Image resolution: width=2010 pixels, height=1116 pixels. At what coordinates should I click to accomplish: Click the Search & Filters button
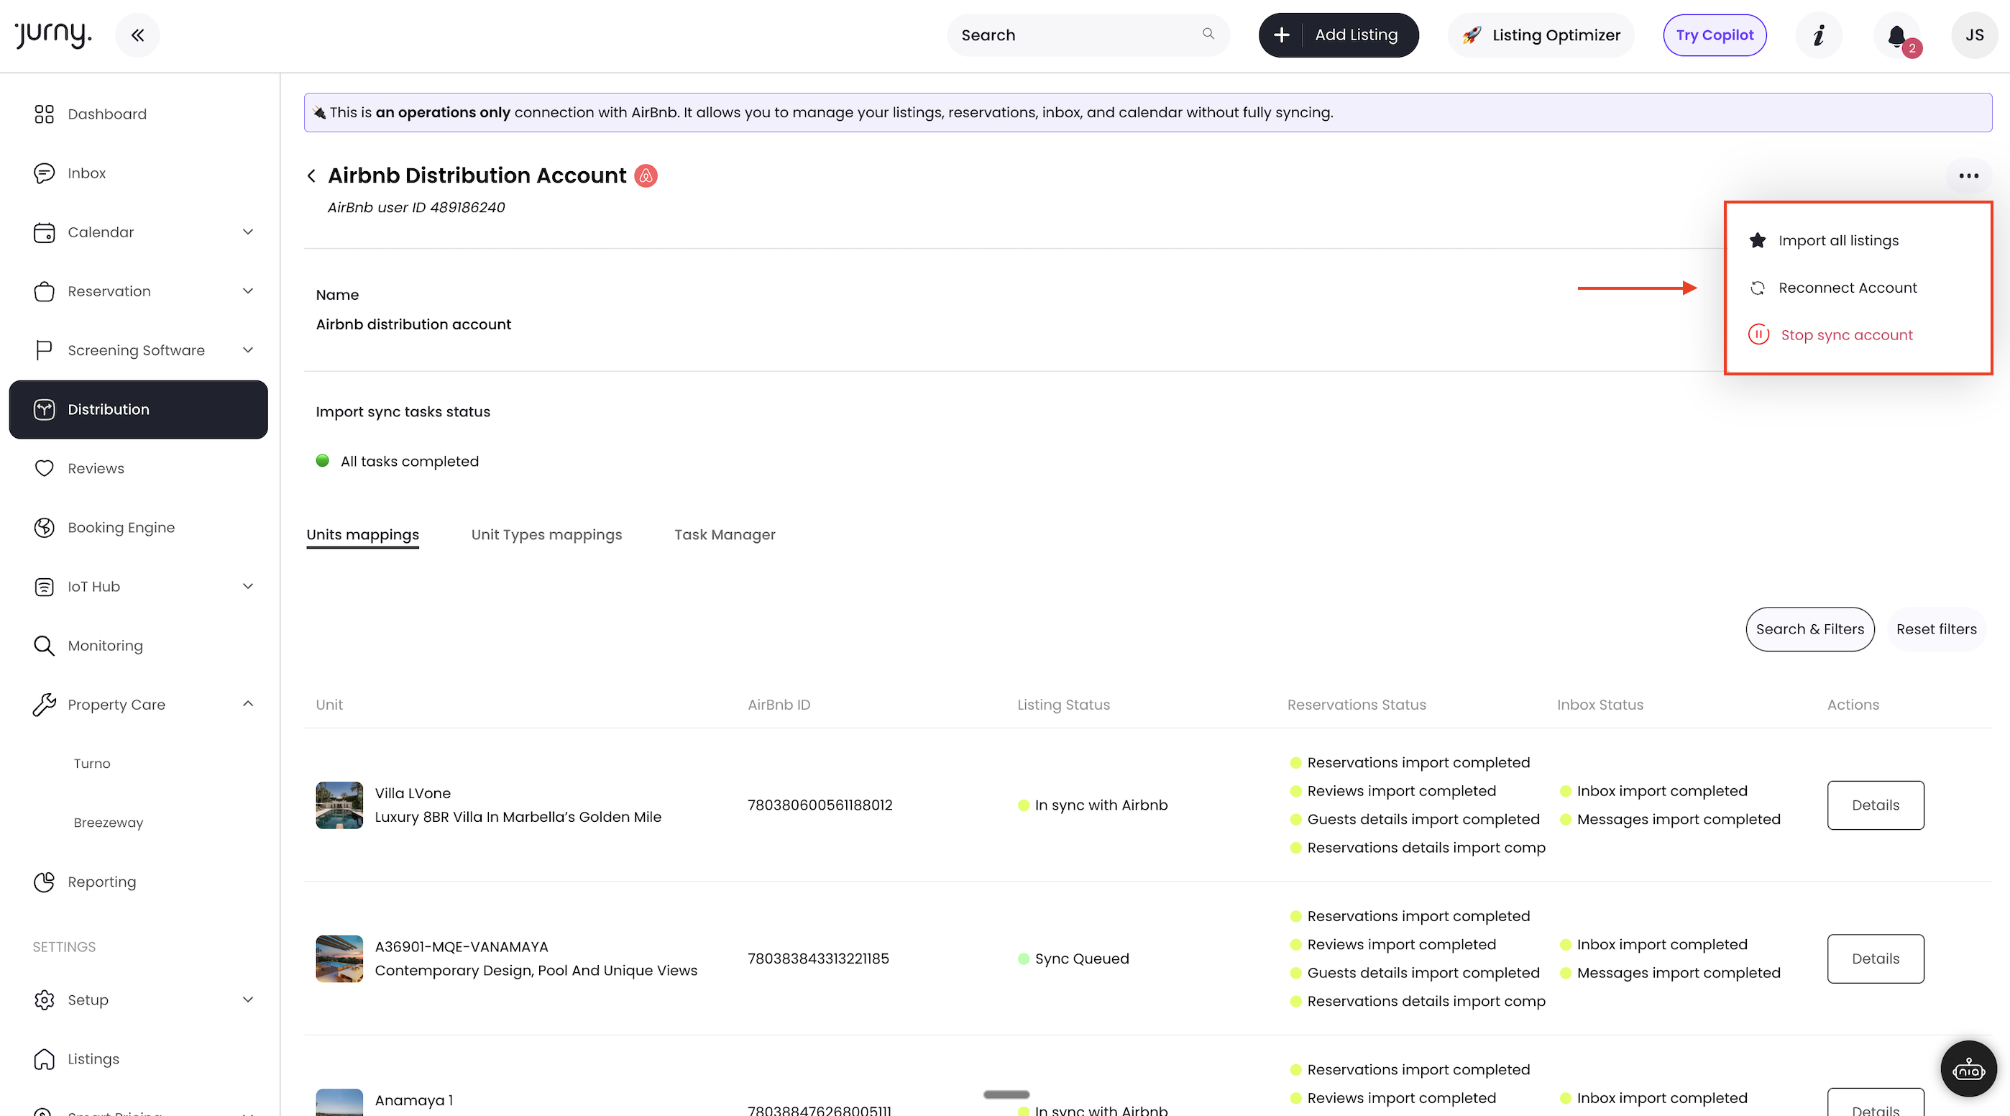point(1809,629)
